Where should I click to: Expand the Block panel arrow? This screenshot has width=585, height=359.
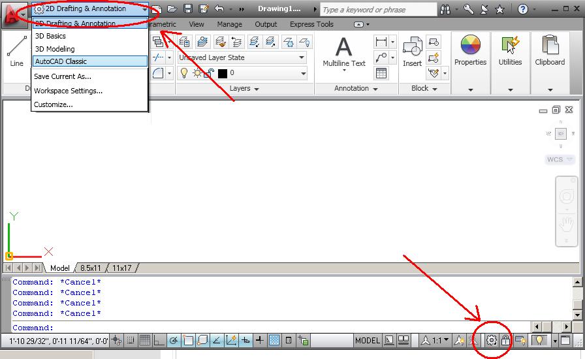click(435, 89)
